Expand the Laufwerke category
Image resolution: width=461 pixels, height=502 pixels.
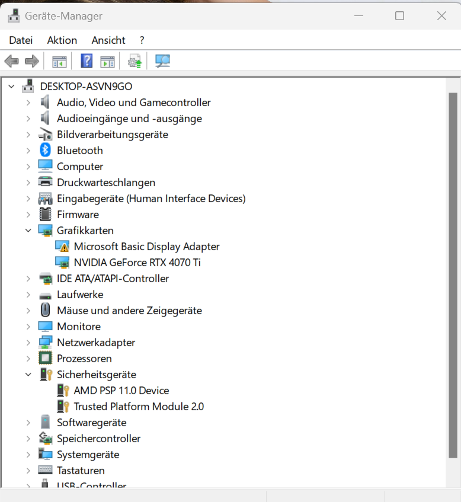[28, 295]
